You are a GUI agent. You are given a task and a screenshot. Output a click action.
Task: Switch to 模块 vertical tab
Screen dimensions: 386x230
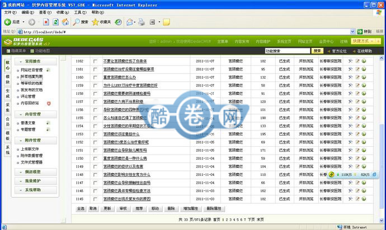click(x=8, y=79)
